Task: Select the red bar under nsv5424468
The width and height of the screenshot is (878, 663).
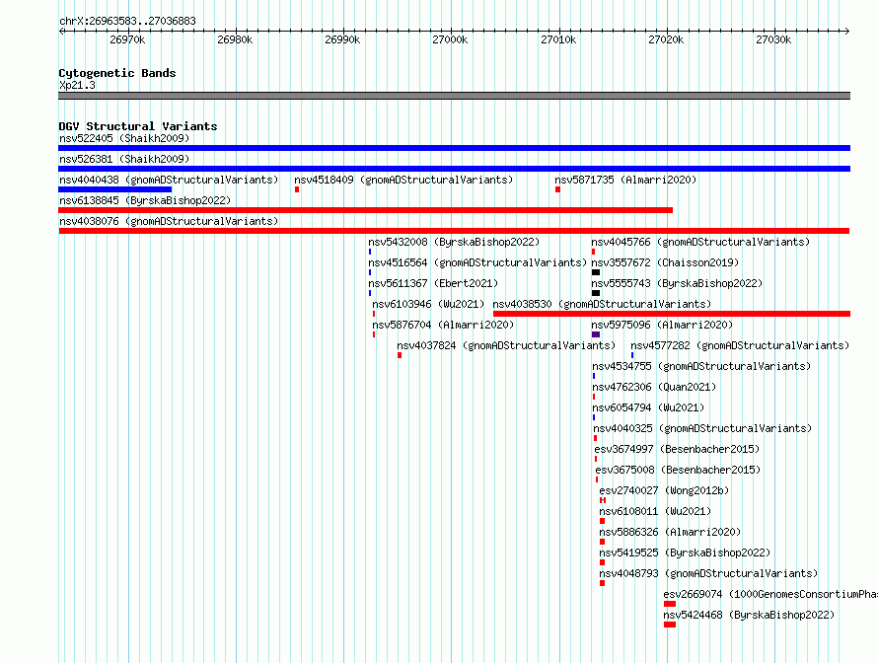Action: click(x=670, y=625)
